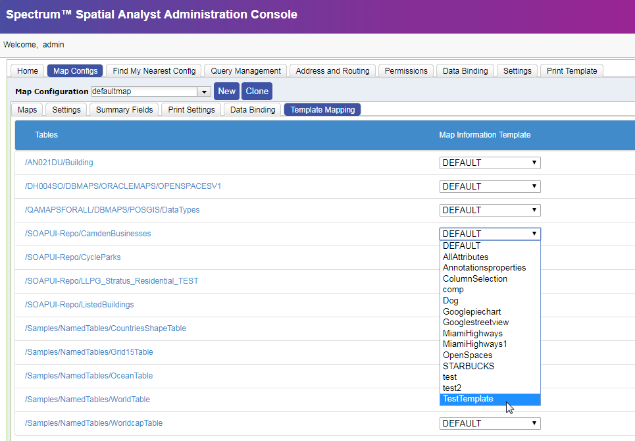Click the /SOAPUI-Repo/ListedBuildings table link
Screen dimensions: 635x441
point(79,305)
